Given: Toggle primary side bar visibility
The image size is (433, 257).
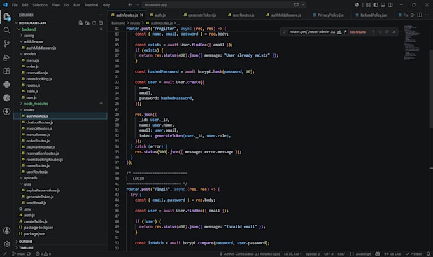Looking at the screenshot, I should click(376, 4).
